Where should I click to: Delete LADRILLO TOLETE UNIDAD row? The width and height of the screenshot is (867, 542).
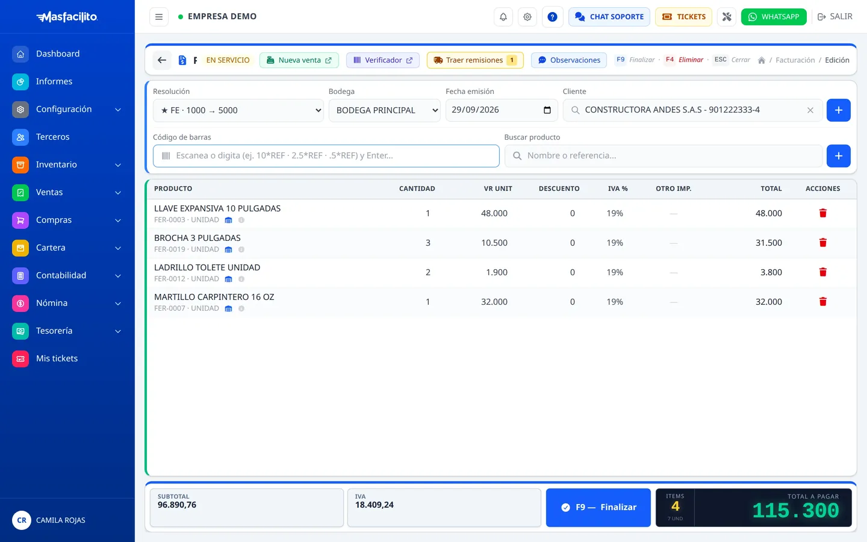[x=823, y=272]
